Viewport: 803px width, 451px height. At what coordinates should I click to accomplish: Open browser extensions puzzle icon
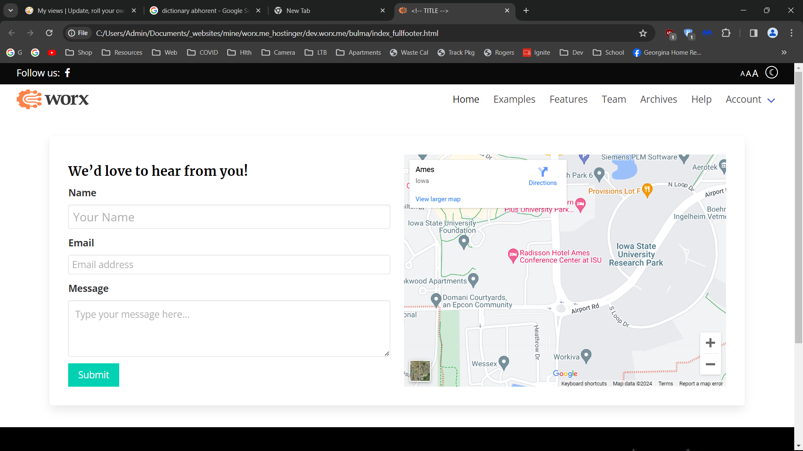pyautogui.click(x=726, y=33)
